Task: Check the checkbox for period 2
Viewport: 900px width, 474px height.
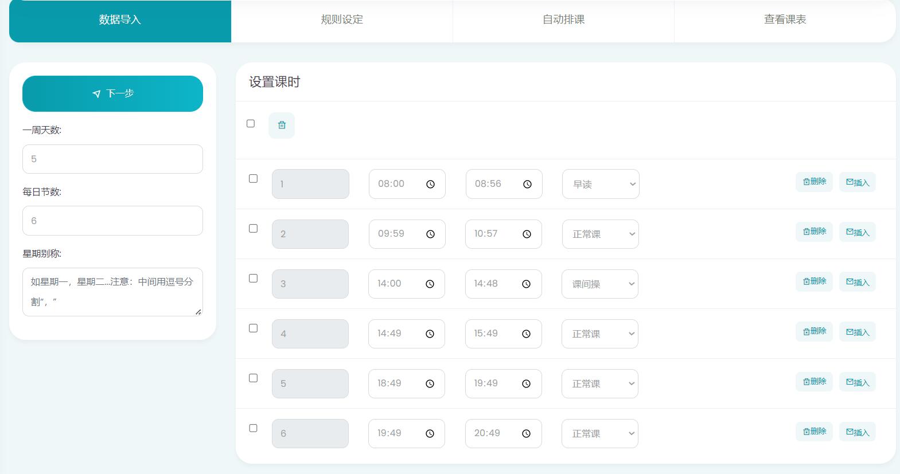Action: (253, 228)
